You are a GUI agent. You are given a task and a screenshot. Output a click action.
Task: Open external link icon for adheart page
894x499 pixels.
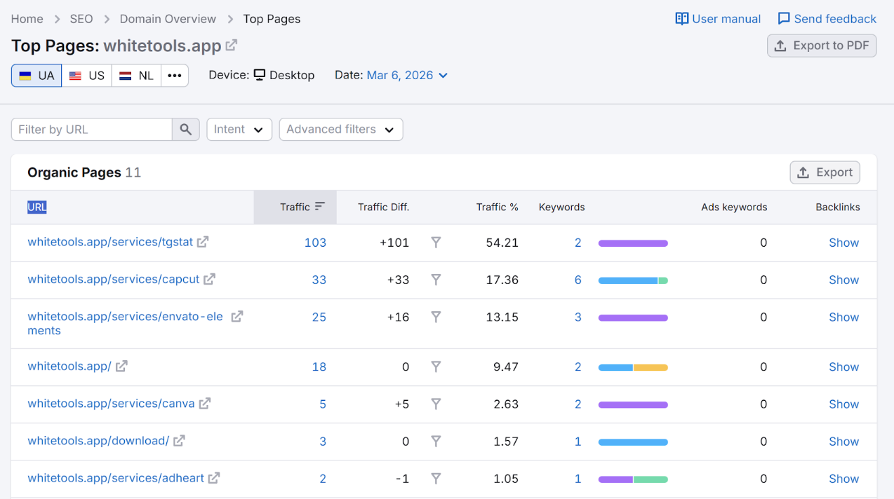coord(214,478)
